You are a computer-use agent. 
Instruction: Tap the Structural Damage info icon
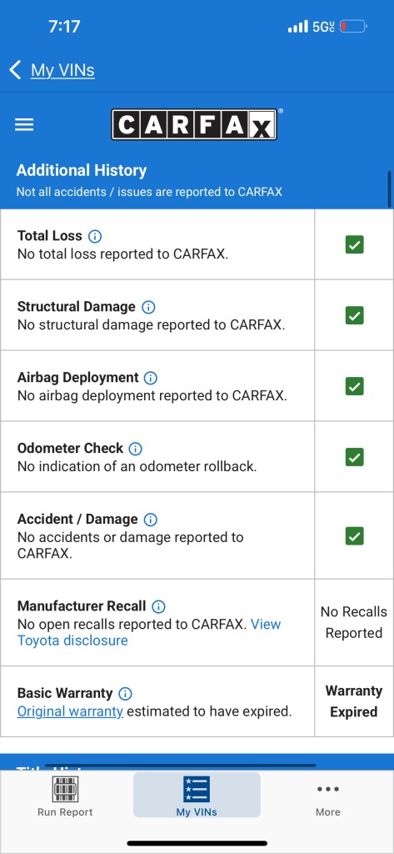coord(148,307)
